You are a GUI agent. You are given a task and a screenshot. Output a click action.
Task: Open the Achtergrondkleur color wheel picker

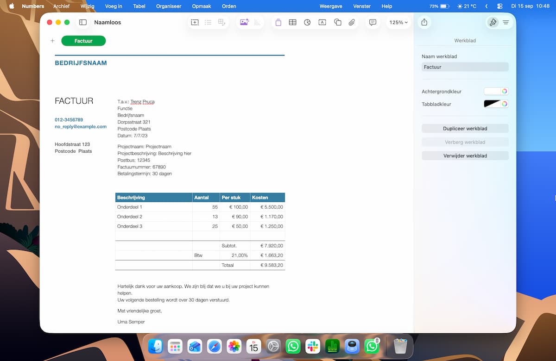point(505,91)
